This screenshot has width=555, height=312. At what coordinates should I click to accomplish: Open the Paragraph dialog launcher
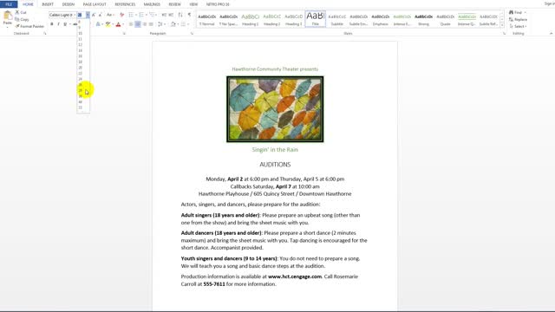pos(192,33)
